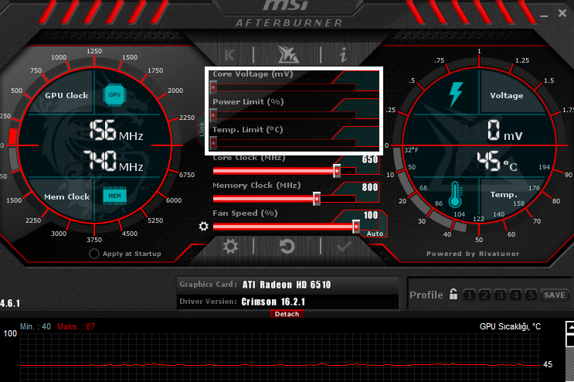
Task: Open fan curve gear beside Fan Speed
Action: pos(203,227)
